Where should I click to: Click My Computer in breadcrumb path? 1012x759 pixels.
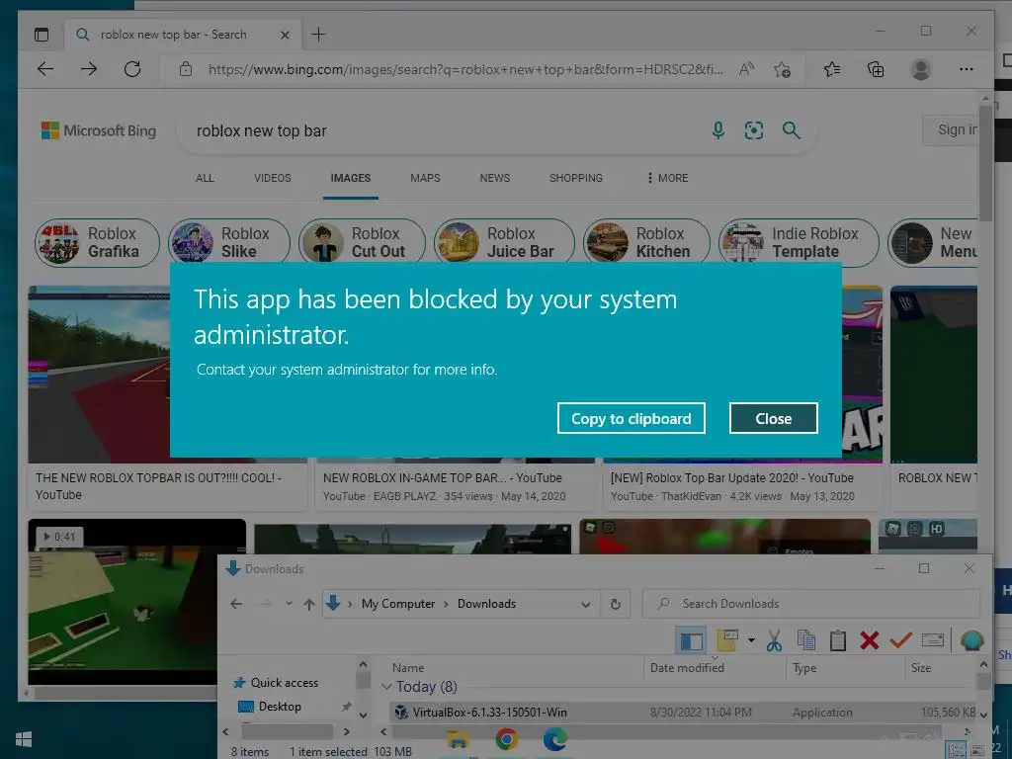398,604
